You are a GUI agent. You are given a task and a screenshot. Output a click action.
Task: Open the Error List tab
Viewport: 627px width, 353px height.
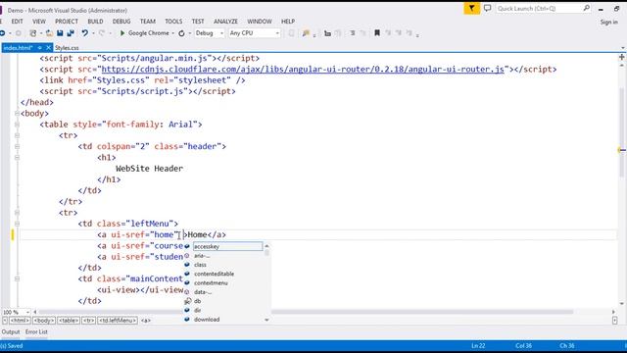(x=36, y=331)
